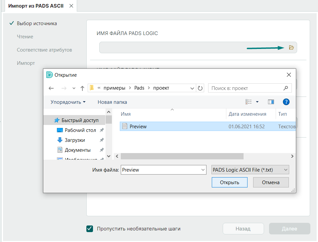Open the help question mark icon
Viewport: 318px width, 242px height.
286,102
